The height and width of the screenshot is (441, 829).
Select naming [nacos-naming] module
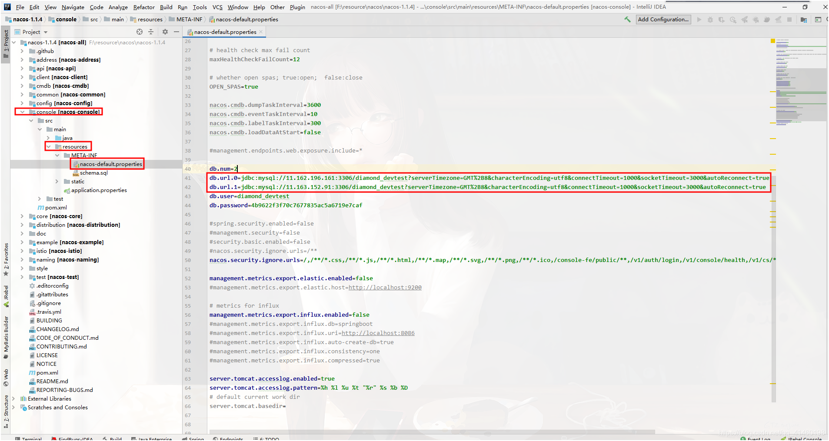click(x=64, y=259)
